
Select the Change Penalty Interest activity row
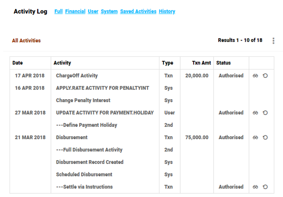(x=83, y=100)
